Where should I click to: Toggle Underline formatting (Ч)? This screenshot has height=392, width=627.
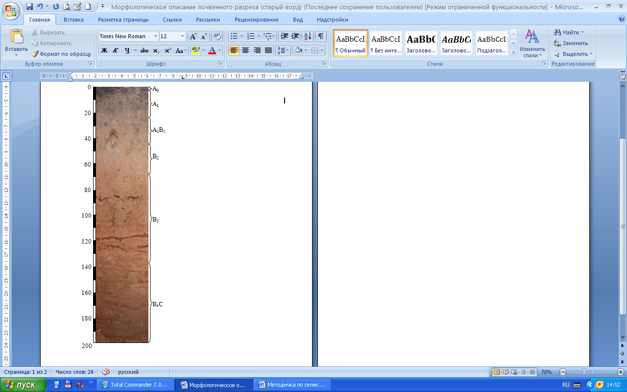pyautogui.click(x=127, y=50)
